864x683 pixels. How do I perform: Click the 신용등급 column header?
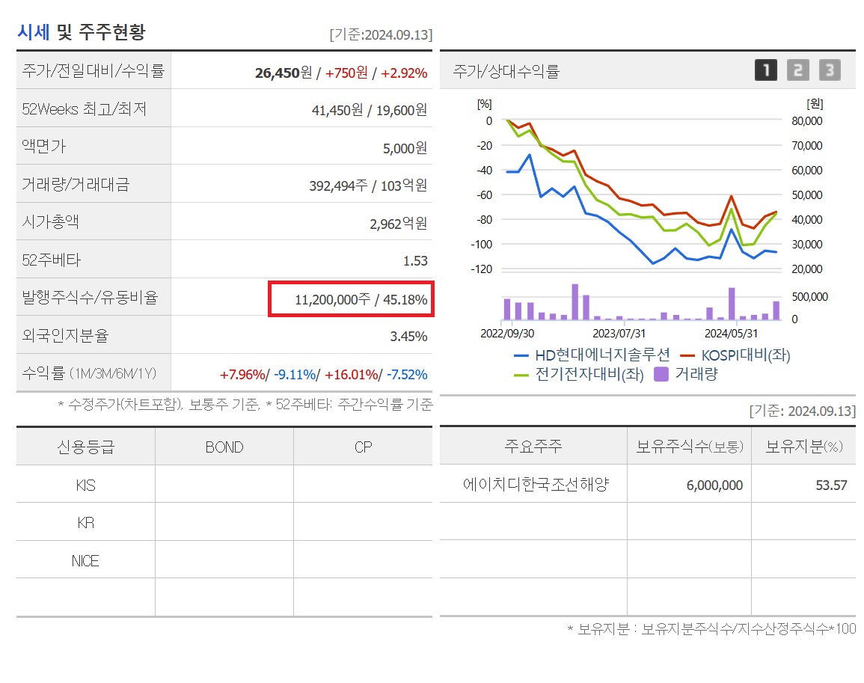coord(85,447)
